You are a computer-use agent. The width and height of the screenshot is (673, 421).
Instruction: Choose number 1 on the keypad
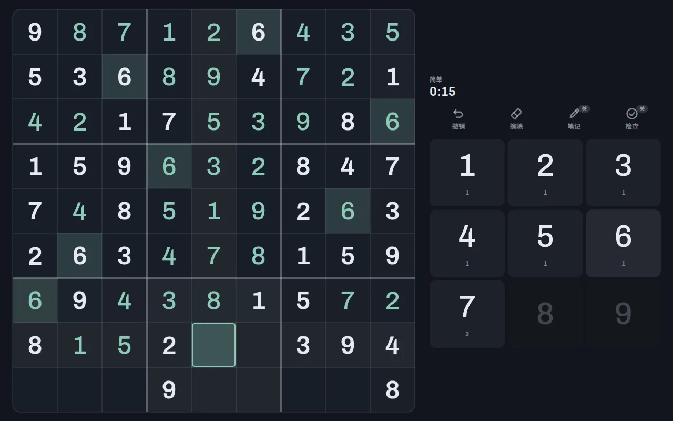tap(467, 173)
